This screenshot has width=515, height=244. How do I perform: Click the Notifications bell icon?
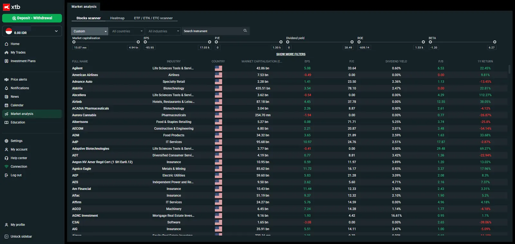tap(6, 88)
